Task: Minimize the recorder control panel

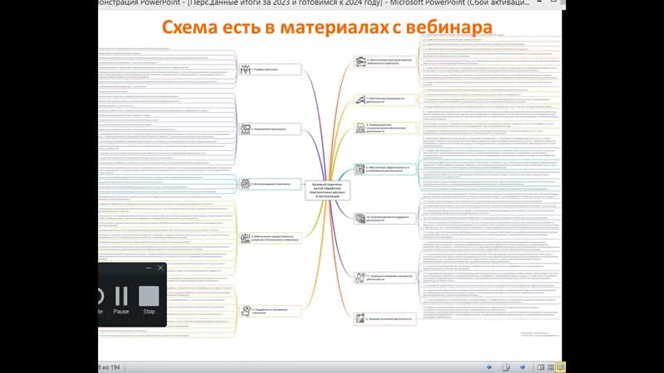Action: tap(149, 268)
